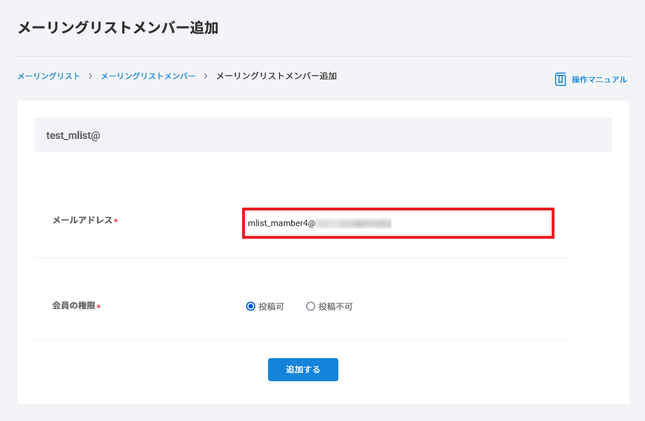Click the 会員の権限 field label

coord(73,306)
